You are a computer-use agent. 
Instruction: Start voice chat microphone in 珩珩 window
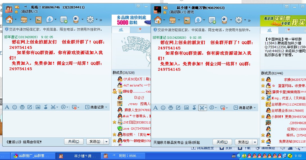(49, 19)
